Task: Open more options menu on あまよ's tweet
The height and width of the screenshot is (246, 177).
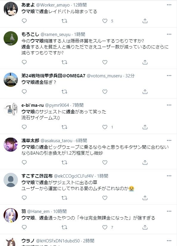Action: tap(169, 5)
